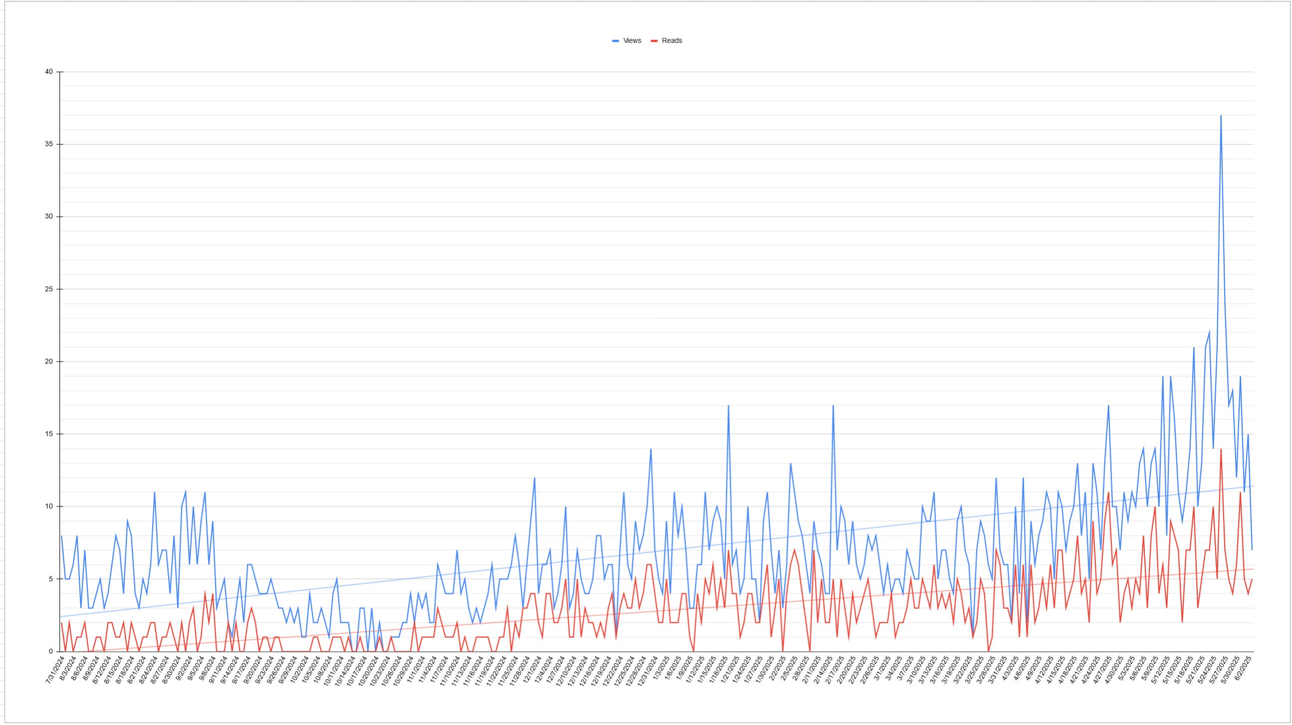1292x725 pixels.
Task: Click the 5 y-axis tick label
Action: [50, 579]
